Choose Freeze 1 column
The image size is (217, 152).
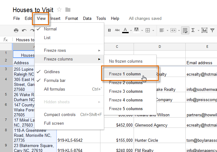click(130, 74)
